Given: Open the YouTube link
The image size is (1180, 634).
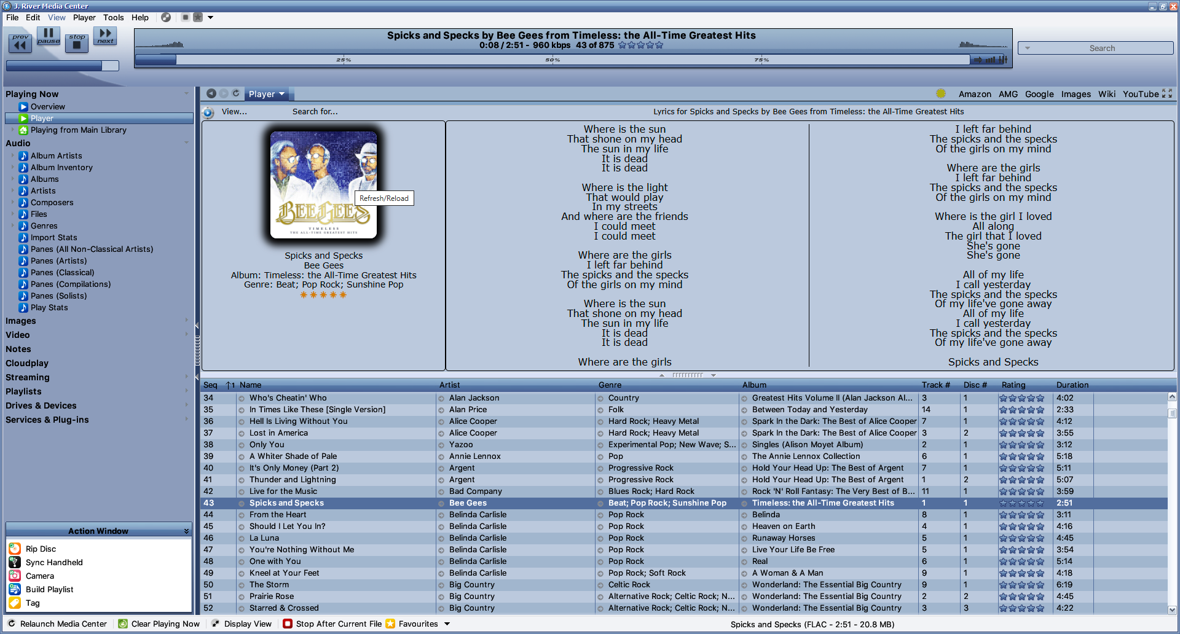Looking at the screenshot, I should [1141, 94].
